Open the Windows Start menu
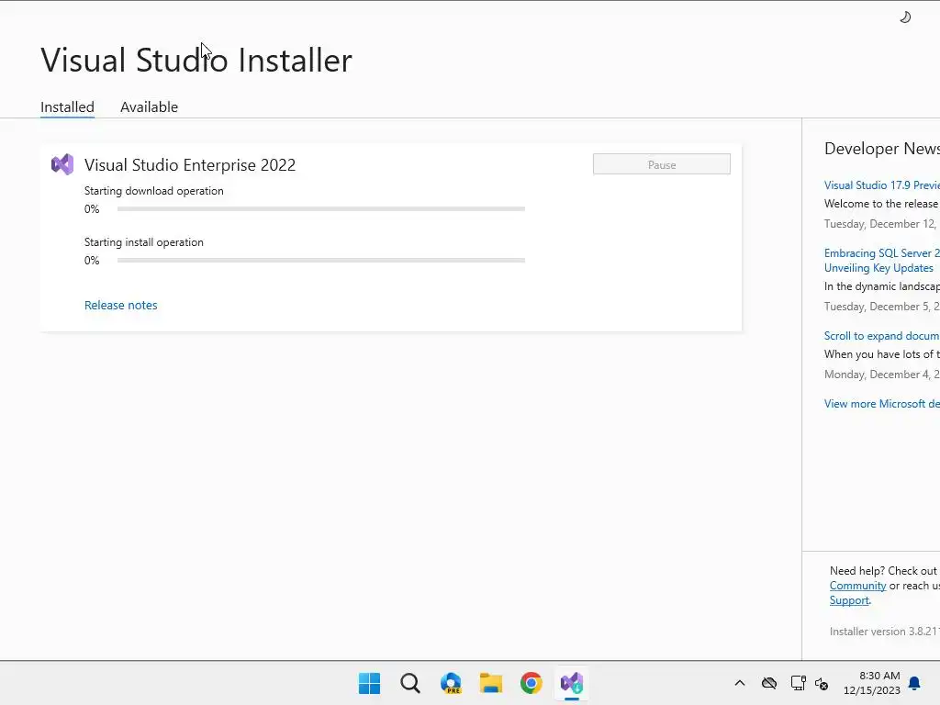 click(x=369, y=683)
